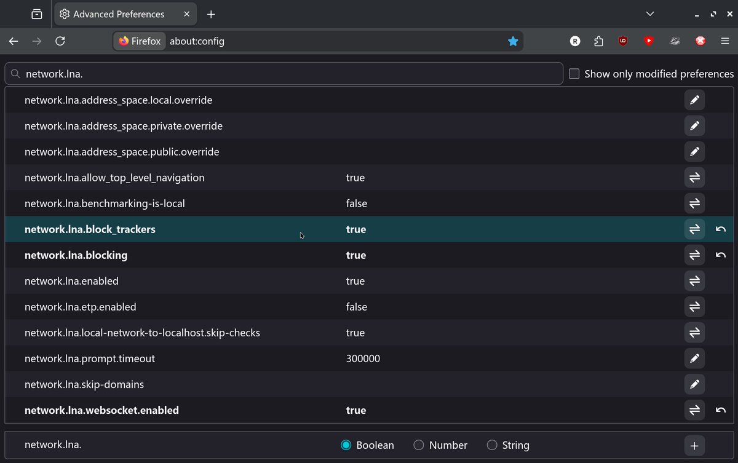Screen dimensions: 738x463
Task: Click the network.lna.blocking preference name
Action: coord(76,255)
